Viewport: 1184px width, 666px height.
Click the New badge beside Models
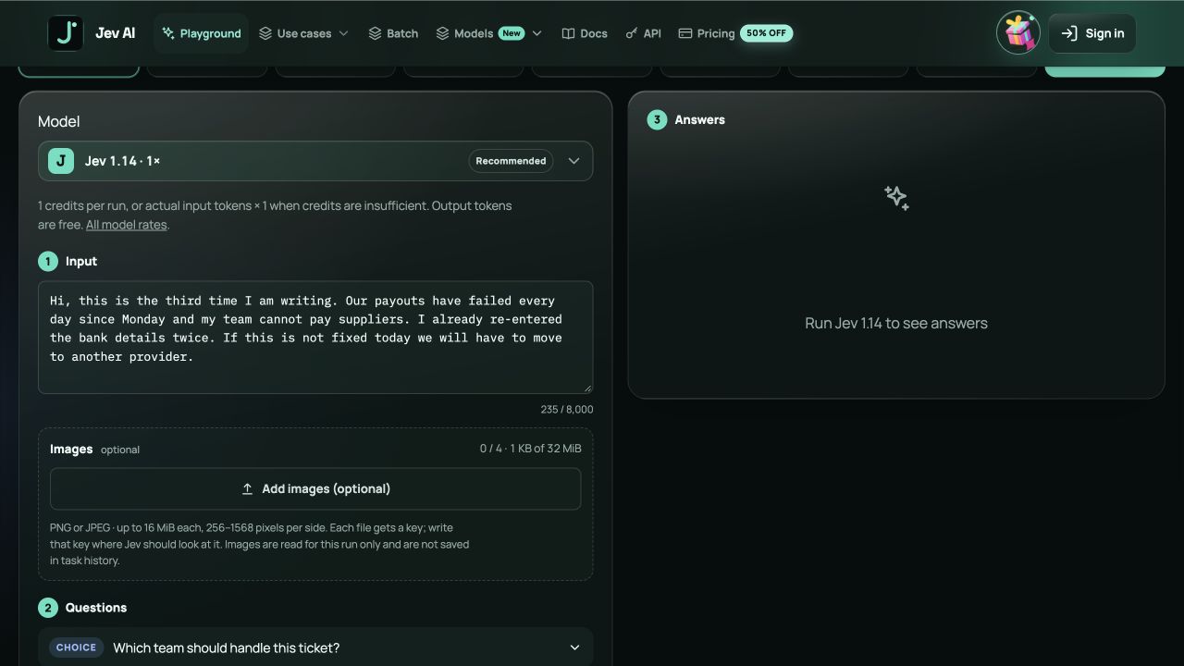512,33
